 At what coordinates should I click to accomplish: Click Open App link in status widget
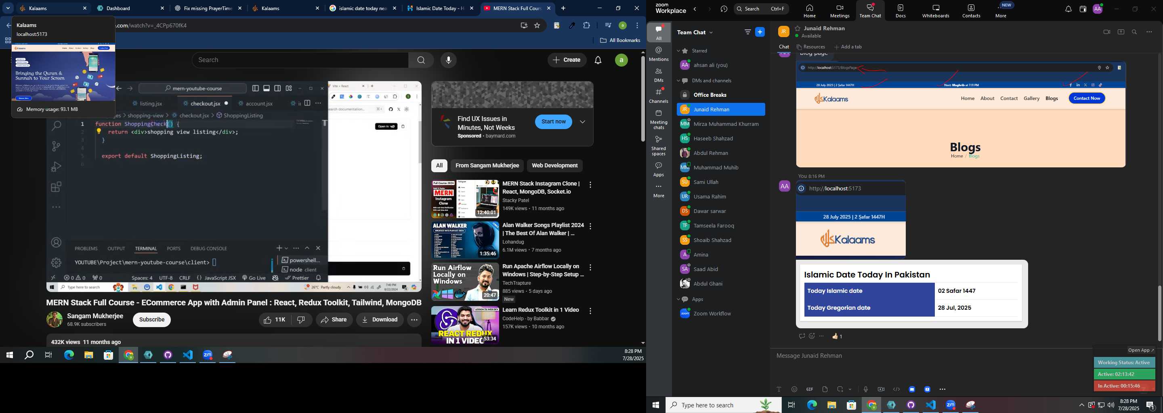[x=1140, y=350]
